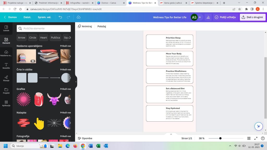Open the analytics chart icon

(208, 17)
